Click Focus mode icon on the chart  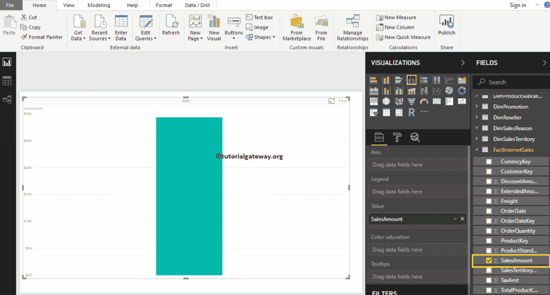331,101
